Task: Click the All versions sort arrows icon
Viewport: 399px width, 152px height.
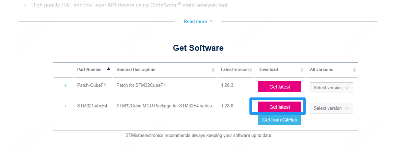Action: coord(354,70)
